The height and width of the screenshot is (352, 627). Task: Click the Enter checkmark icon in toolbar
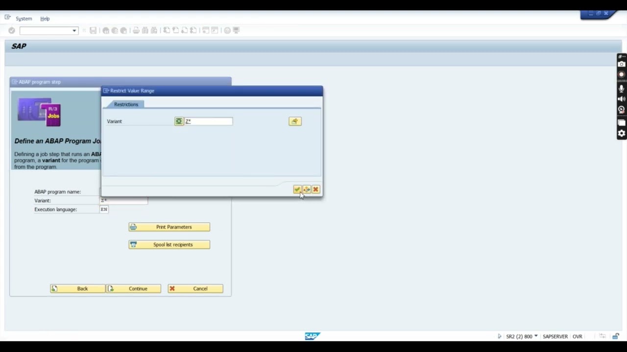pyautogui.click(x=12, y=30)
